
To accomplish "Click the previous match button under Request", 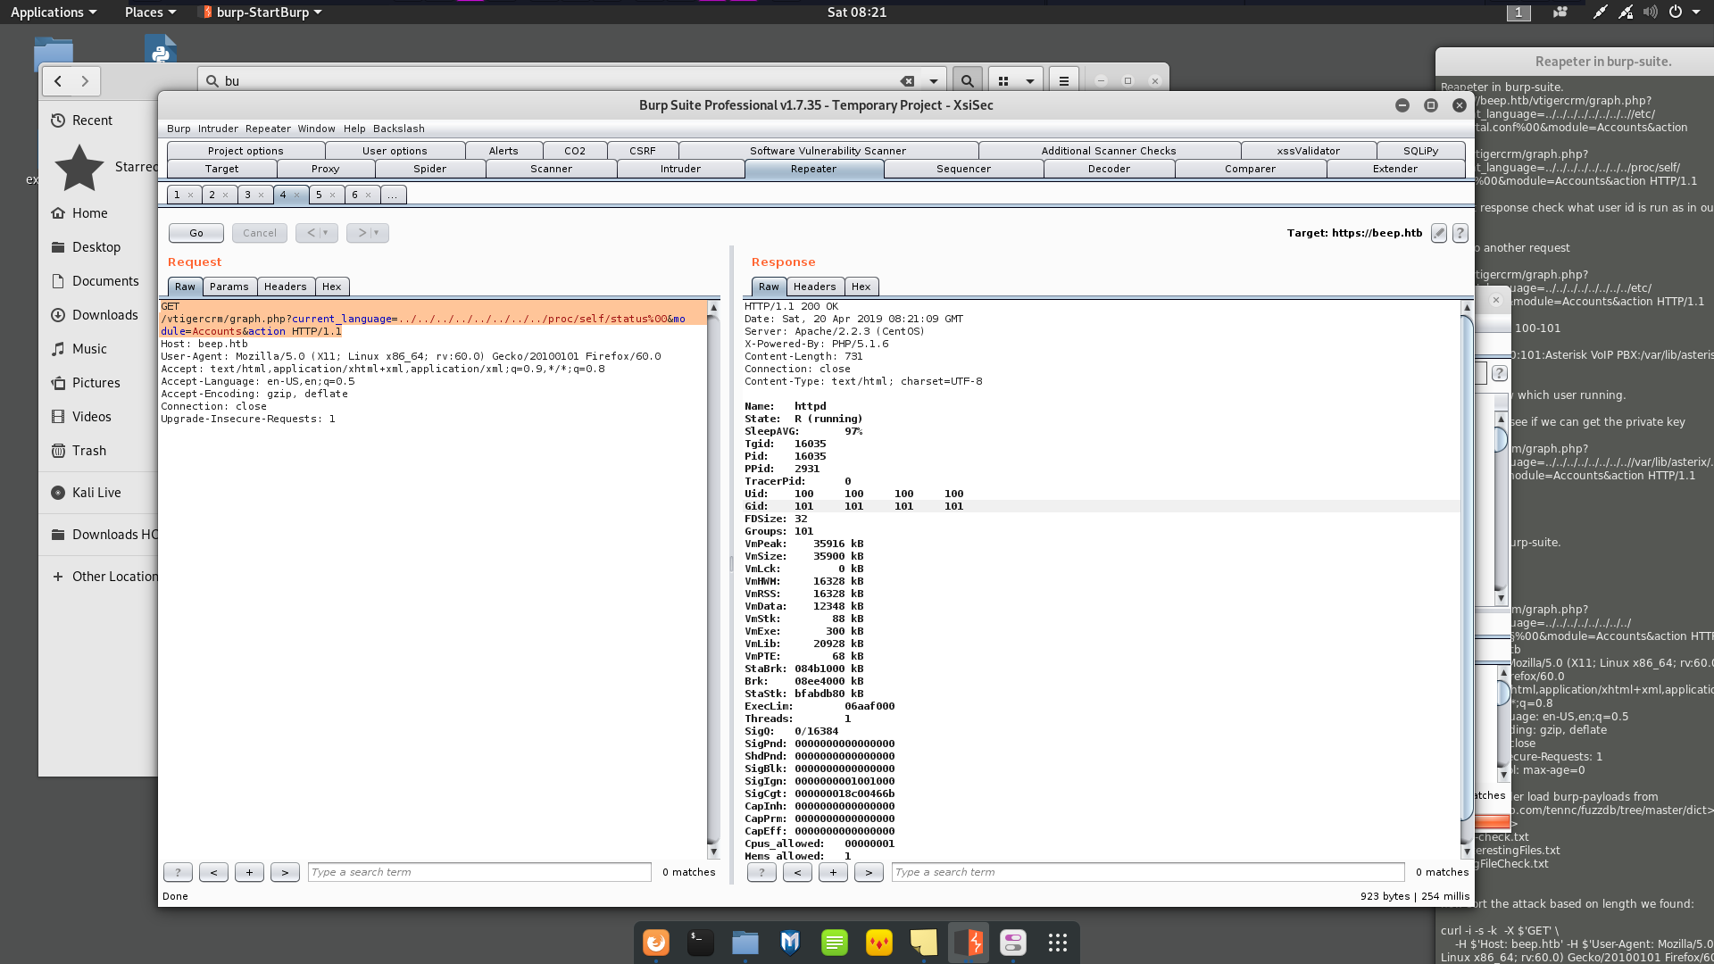I will [213, 872].
